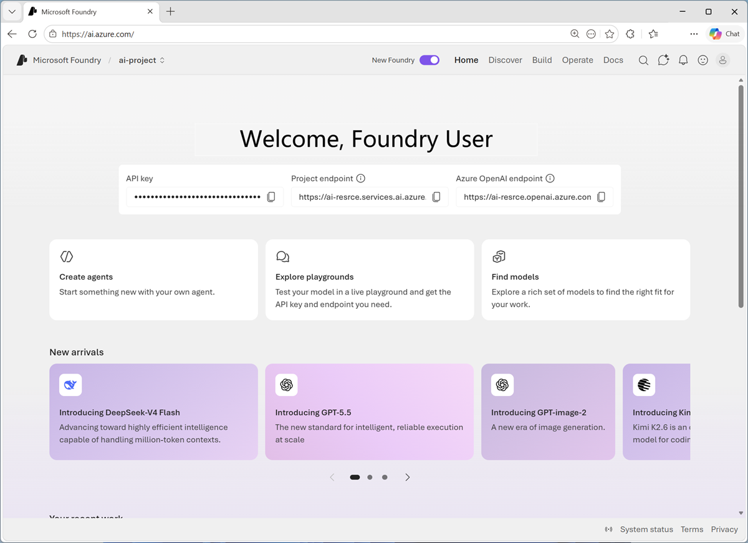
Task: Open notifications bell icon
Action: coord(683,60)
